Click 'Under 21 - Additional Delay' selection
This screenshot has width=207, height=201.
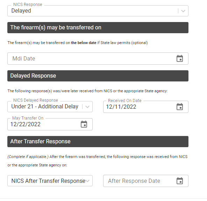45,106
